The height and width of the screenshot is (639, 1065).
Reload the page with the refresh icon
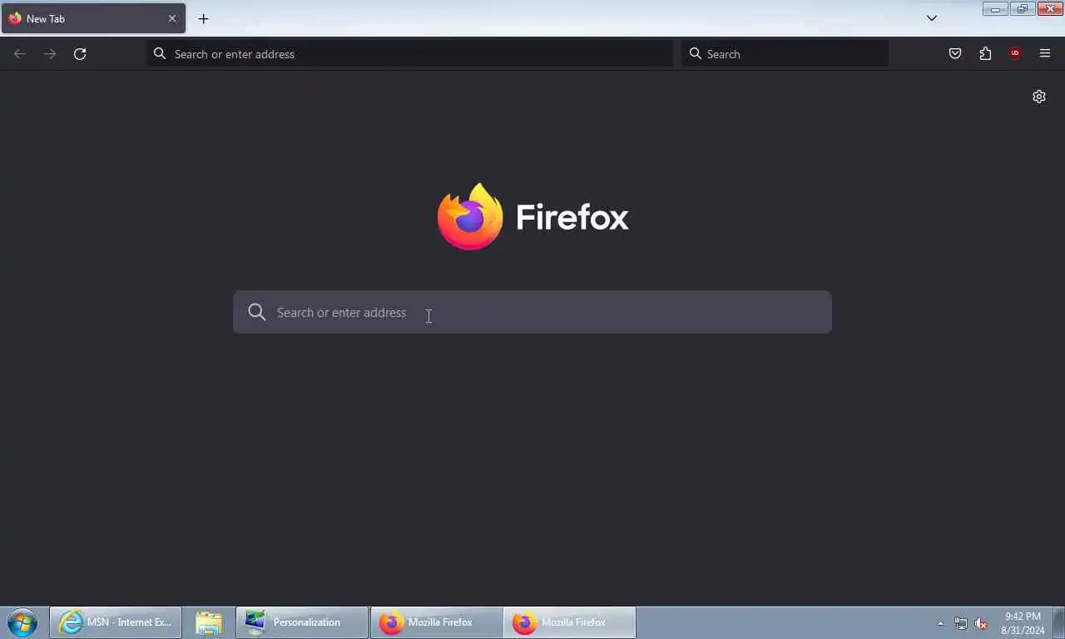[80, 54]
